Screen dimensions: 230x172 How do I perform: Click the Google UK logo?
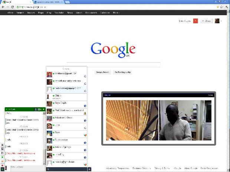113,50
